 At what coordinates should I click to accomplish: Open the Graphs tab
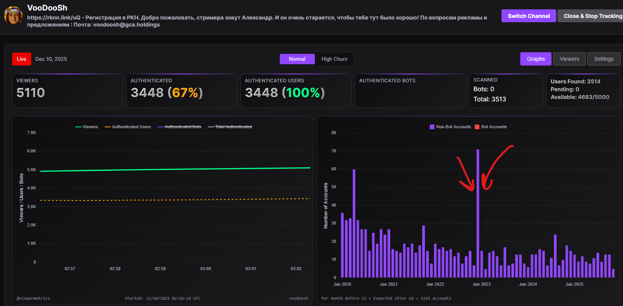tap(536, 59)
